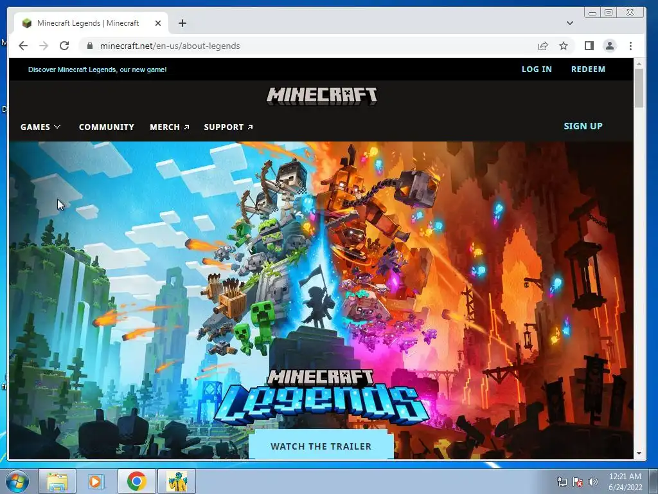Open the Chrome three-dot menu
658x494 pixels.
[x=631, y=46]
